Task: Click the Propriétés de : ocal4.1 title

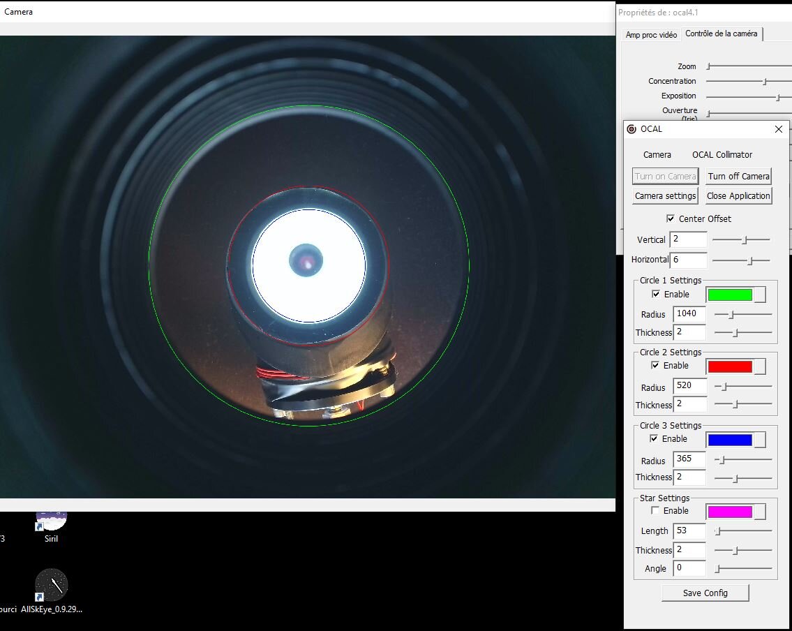Action: 658,13
